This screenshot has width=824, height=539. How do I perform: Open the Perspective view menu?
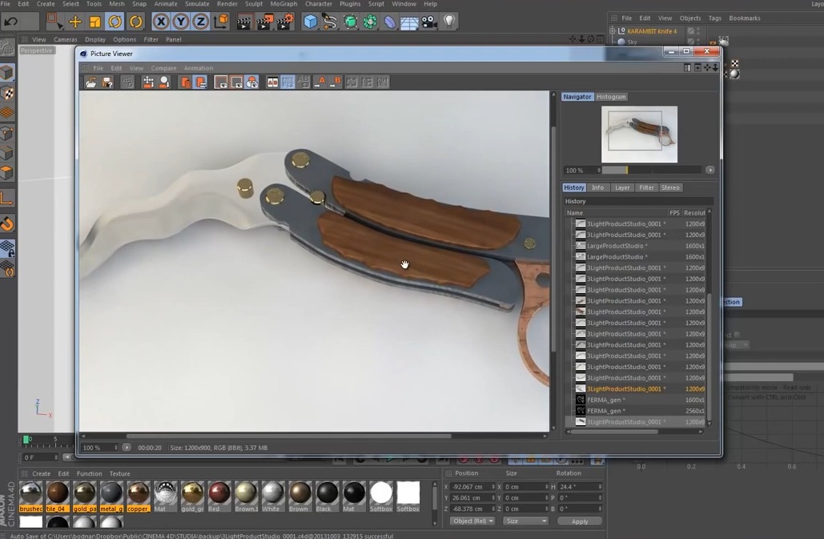pyautogui.click(x=36, y=50)
